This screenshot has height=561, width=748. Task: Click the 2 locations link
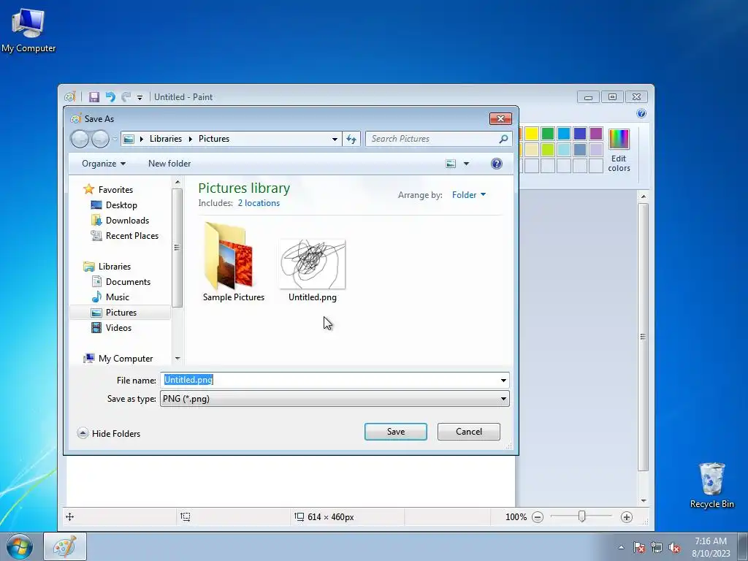click(259, 203)
